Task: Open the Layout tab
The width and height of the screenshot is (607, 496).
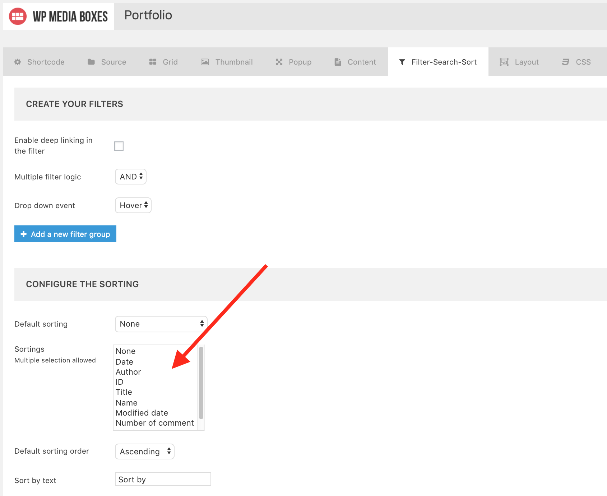Action: point(519,62)
